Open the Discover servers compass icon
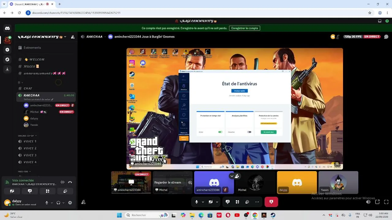The width and height of the screenshot is (392, 220). (7, 59)
